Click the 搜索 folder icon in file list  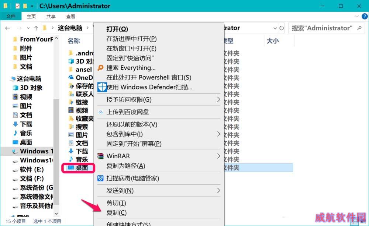tap(71, 127)
